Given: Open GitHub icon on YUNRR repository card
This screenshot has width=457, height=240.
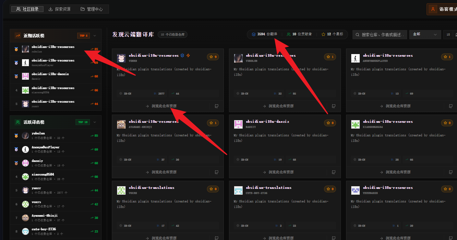Looking at the screenshot, I should point(216,106).
